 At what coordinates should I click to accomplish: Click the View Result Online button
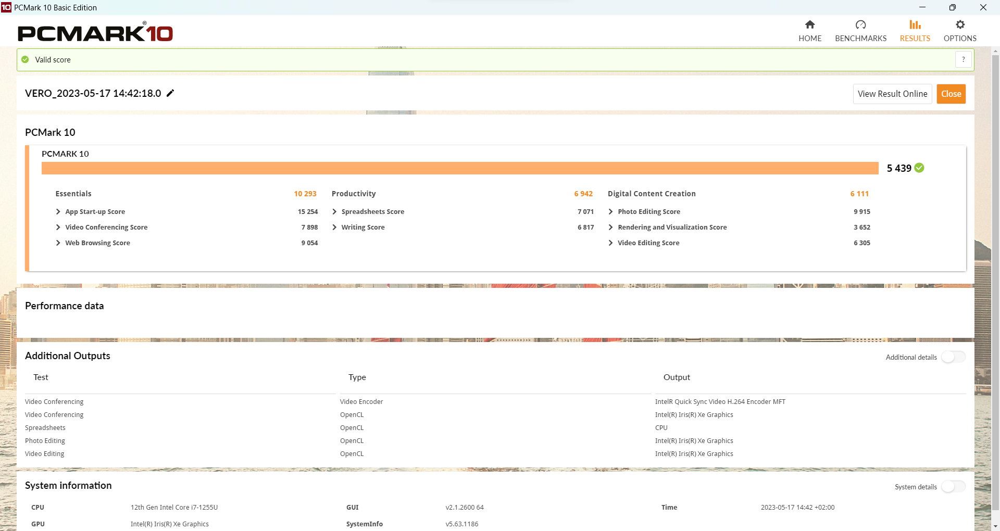(x=892, y=94)
